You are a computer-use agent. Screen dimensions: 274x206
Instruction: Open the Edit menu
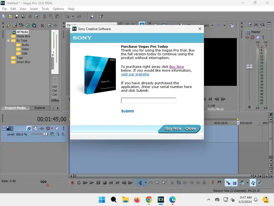pos(13,9)
